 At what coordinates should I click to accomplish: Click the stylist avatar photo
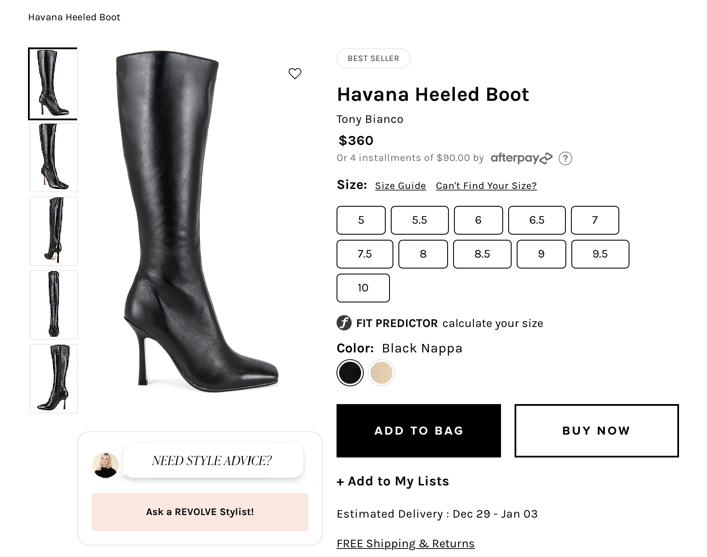pos(106,465)
